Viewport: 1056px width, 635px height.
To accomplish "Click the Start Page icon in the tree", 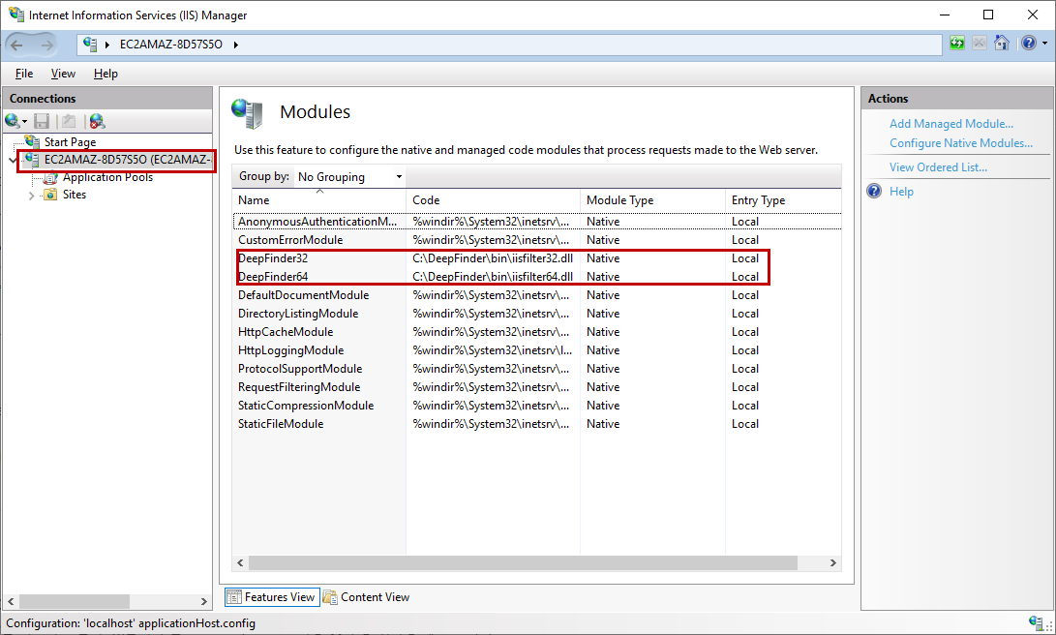I will pyautogui.click(x=32, y=141).
